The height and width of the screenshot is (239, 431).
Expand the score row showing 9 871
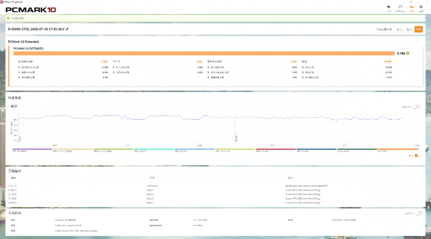tap(209, 67)
